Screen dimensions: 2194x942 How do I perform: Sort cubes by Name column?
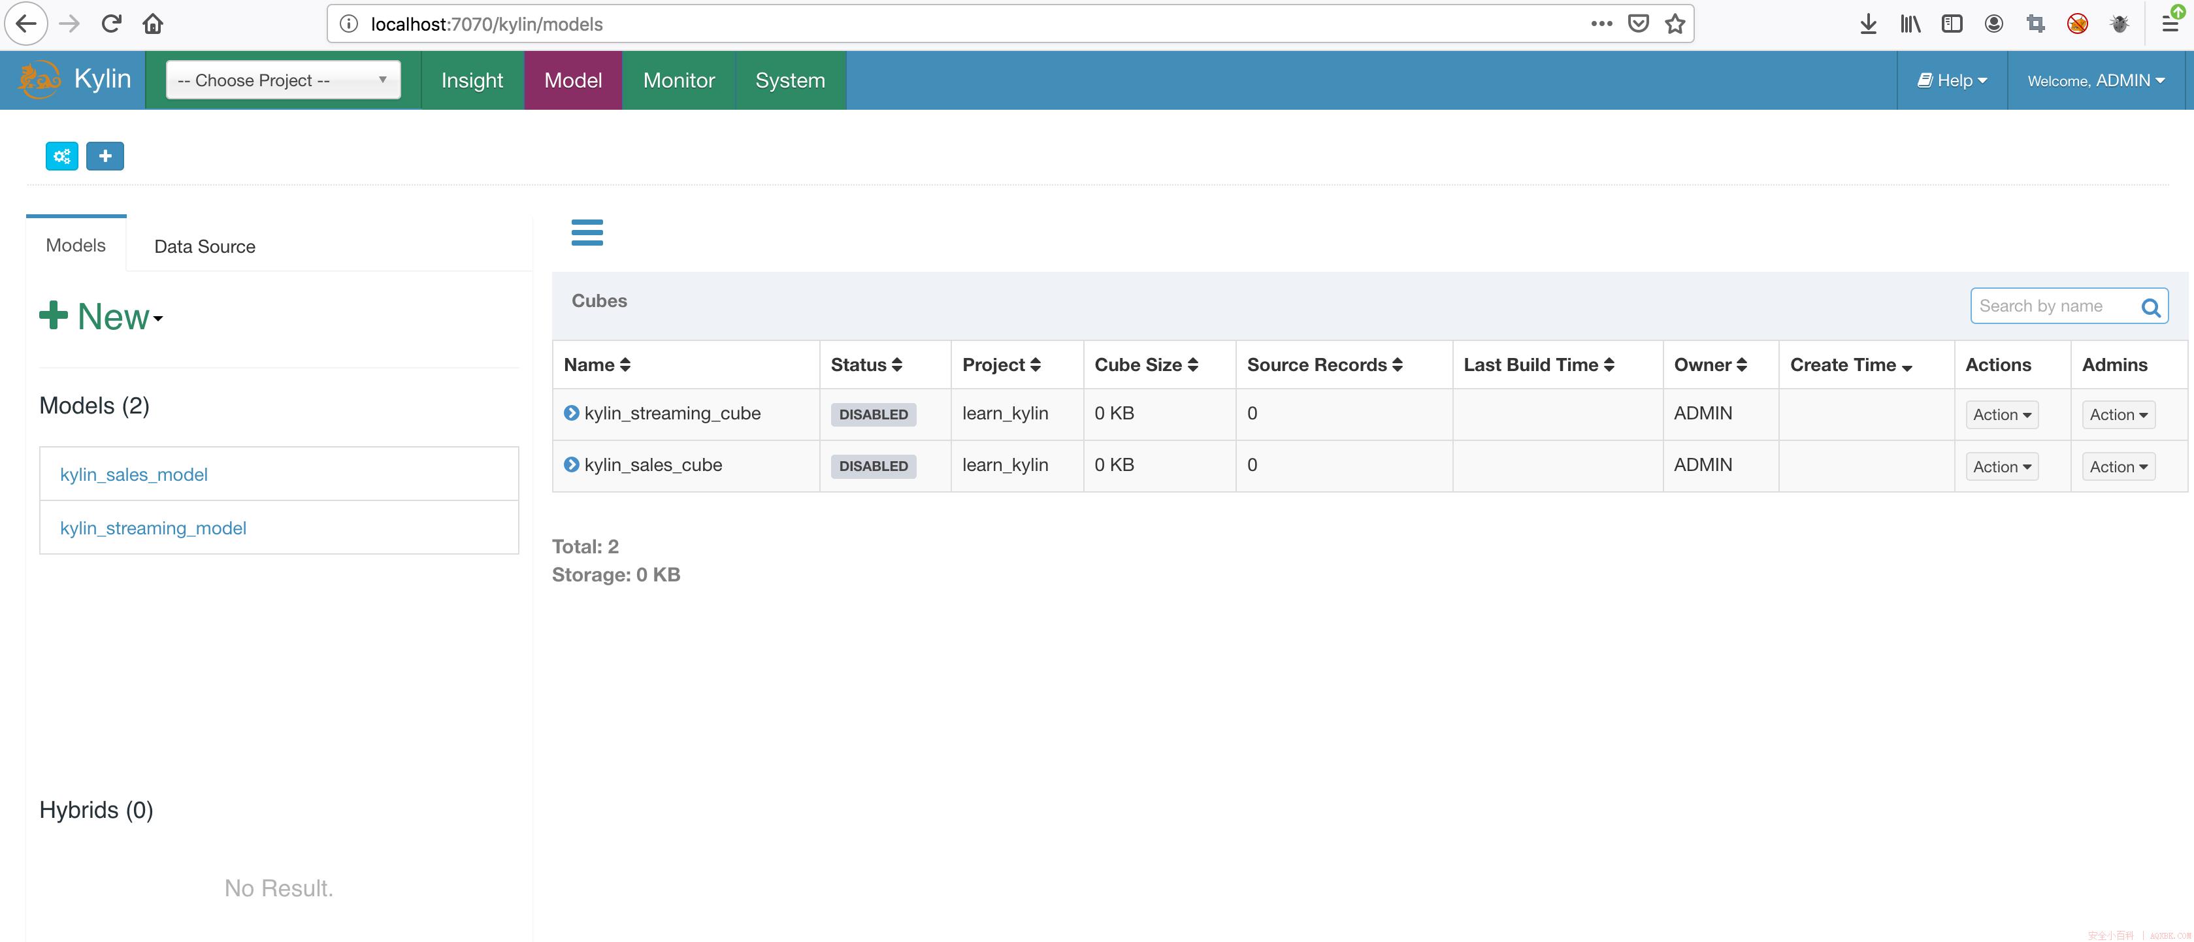[x=597, y=365]
